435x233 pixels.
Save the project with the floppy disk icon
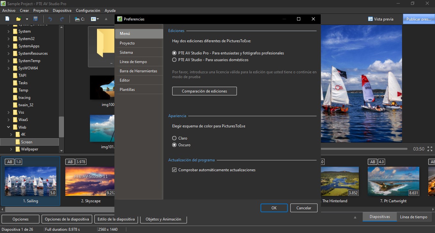coord(35,19)
